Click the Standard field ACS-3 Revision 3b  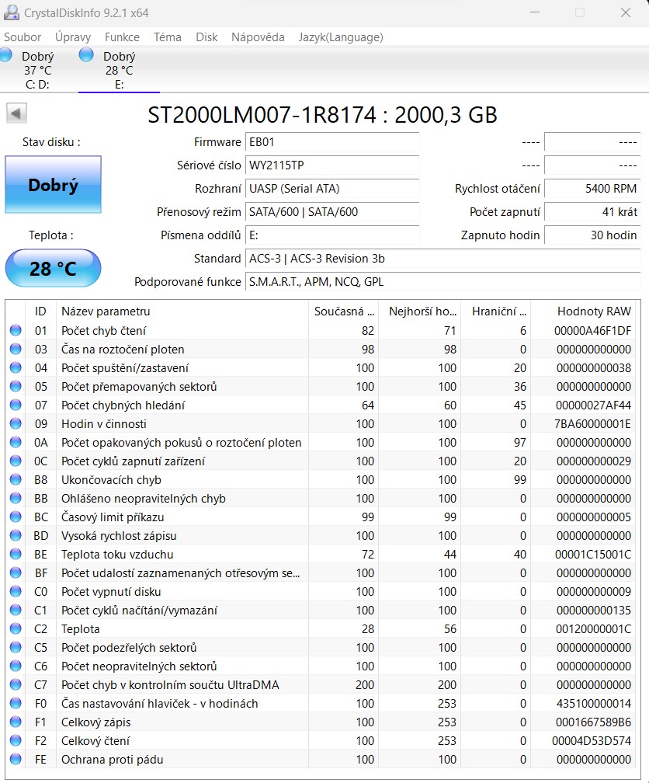point(442,259)
